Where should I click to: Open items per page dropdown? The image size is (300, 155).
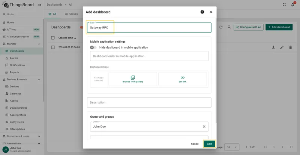[232, 147]
